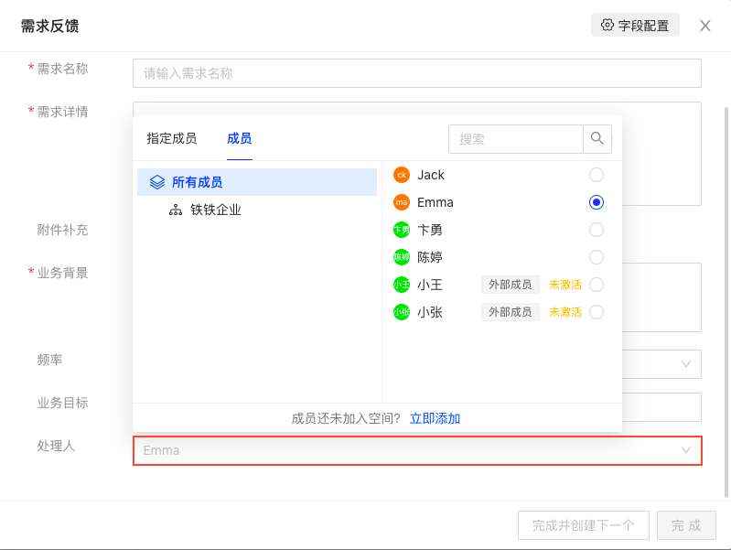731x550 pixels.
Task: Click 卞勇's green avatar icon
Action: [401, 230]
